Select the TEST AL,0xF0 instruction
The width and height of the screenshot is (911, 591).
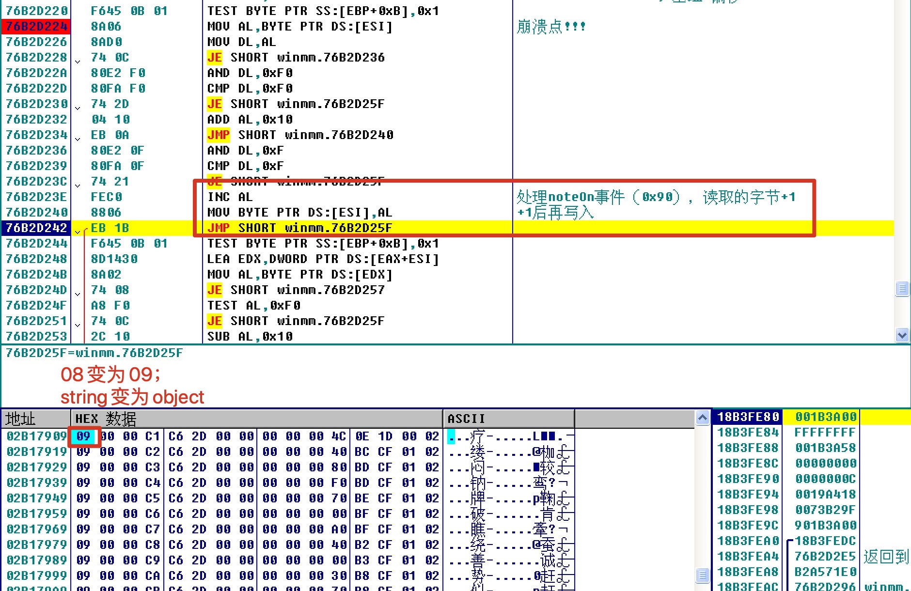pos(253,306)
